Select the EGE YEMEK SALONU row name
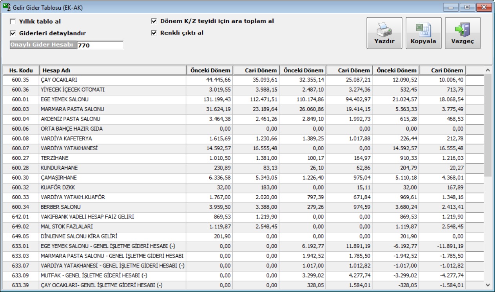 64,99
